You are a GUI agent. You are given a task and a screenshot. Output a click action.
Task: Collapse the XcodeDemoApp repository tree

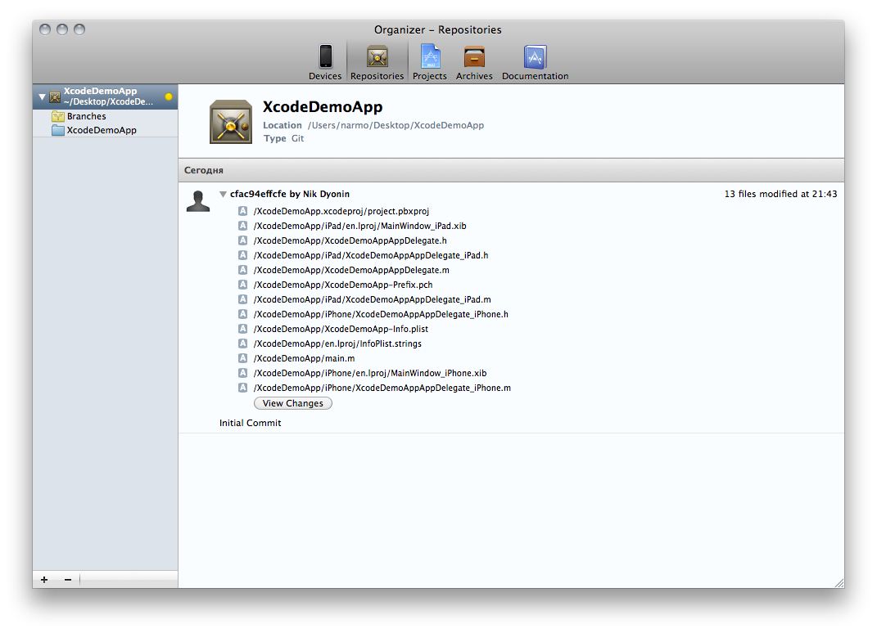click(x=42, y=97)
